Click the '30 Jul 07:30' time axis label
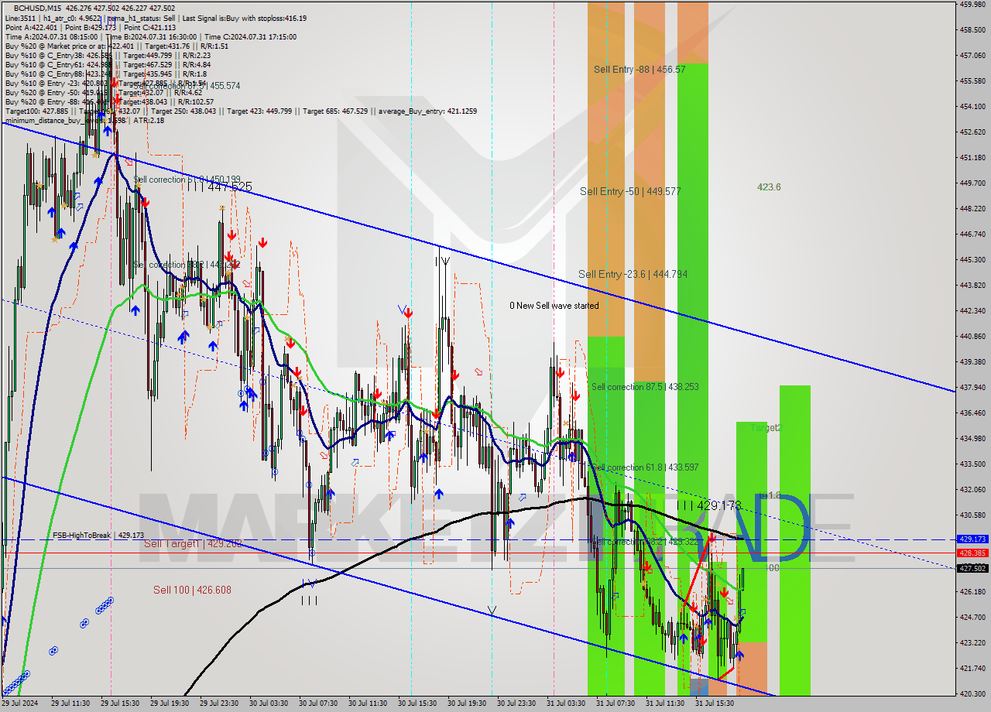 (317, 703)
